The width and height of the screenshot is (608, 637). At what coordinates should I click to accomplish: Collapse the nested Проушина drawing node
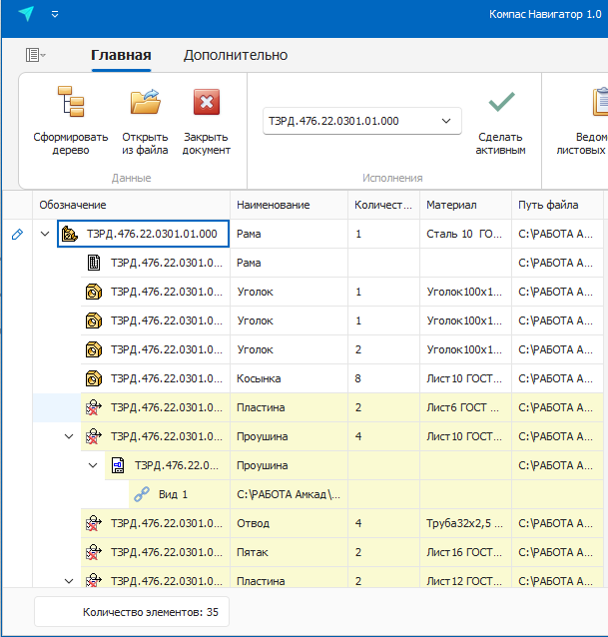tap(93, 465)
